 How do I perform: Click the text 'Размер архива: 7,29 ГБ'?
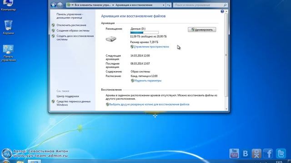144,42
